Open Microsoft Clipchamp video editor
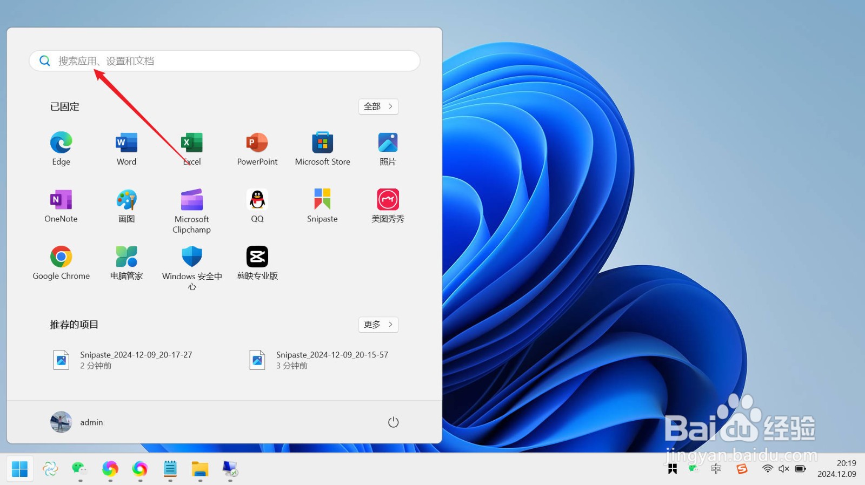Viewport: 865px width, 485px height. point(192,211)
